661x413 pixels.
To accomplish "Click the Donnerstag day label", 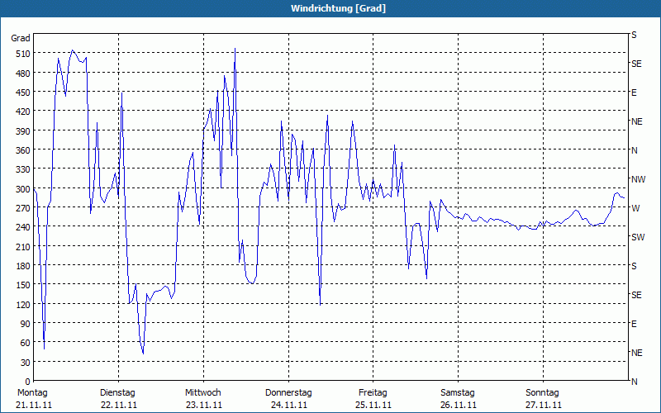I will click(x=288, y=392).
